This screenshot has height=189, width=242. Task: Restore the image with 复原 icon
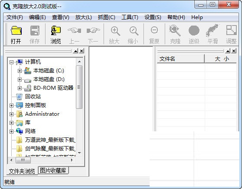(x=154, y=30)
